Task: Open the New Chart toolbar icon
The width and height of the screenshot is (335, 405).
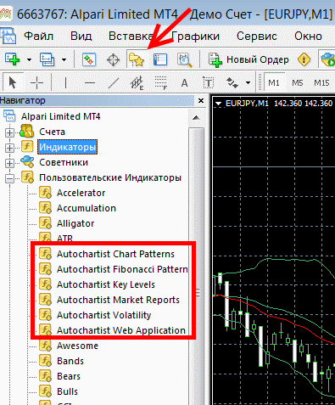Action: tap(12, 59)
